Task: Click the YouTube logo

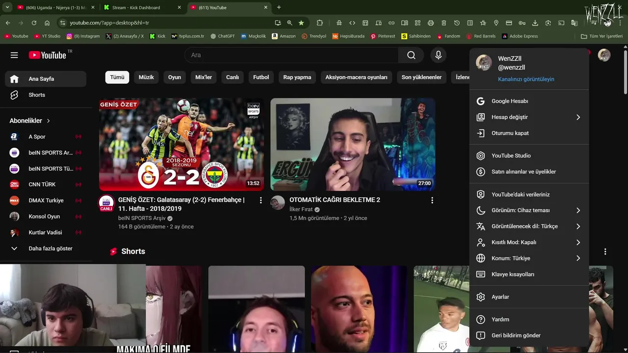Action: [x=47, y=55]
